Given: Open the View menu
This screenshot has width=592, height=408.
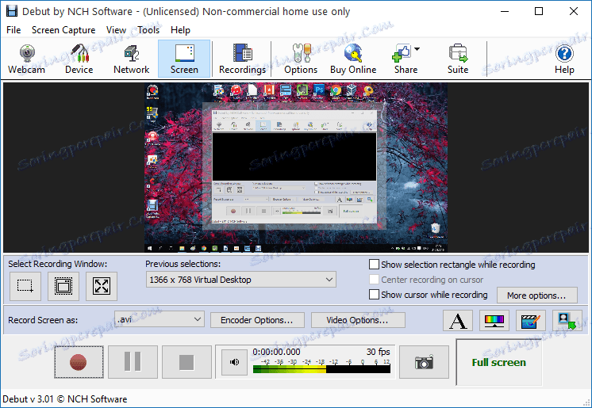Looking at the screenshot, I should point(116,30).
